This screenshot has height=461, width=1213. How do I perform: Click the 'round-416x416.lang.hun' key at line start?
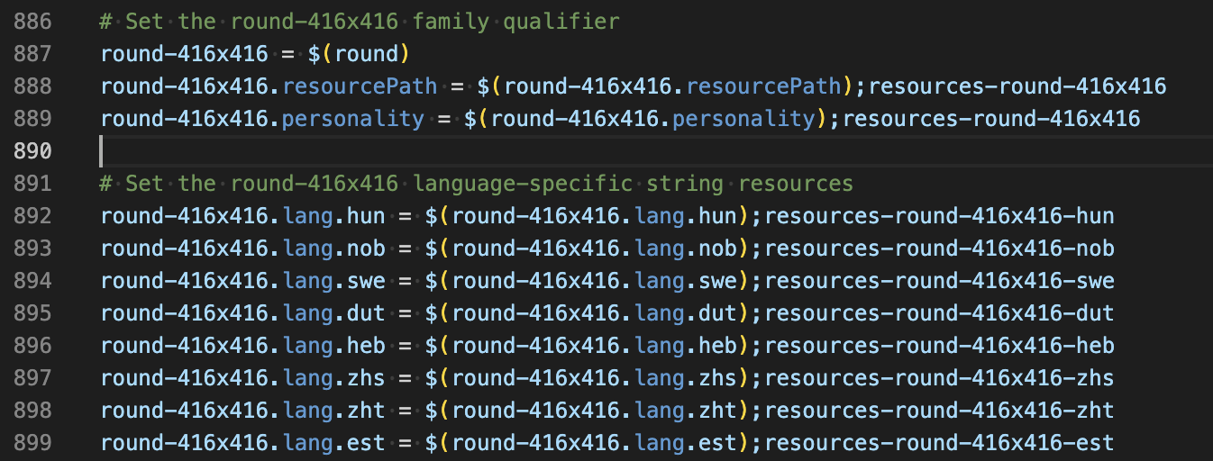coord(243,216)
